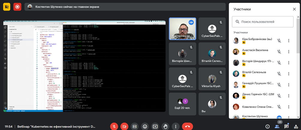Click the present screen icon

[x=155, y=126]
